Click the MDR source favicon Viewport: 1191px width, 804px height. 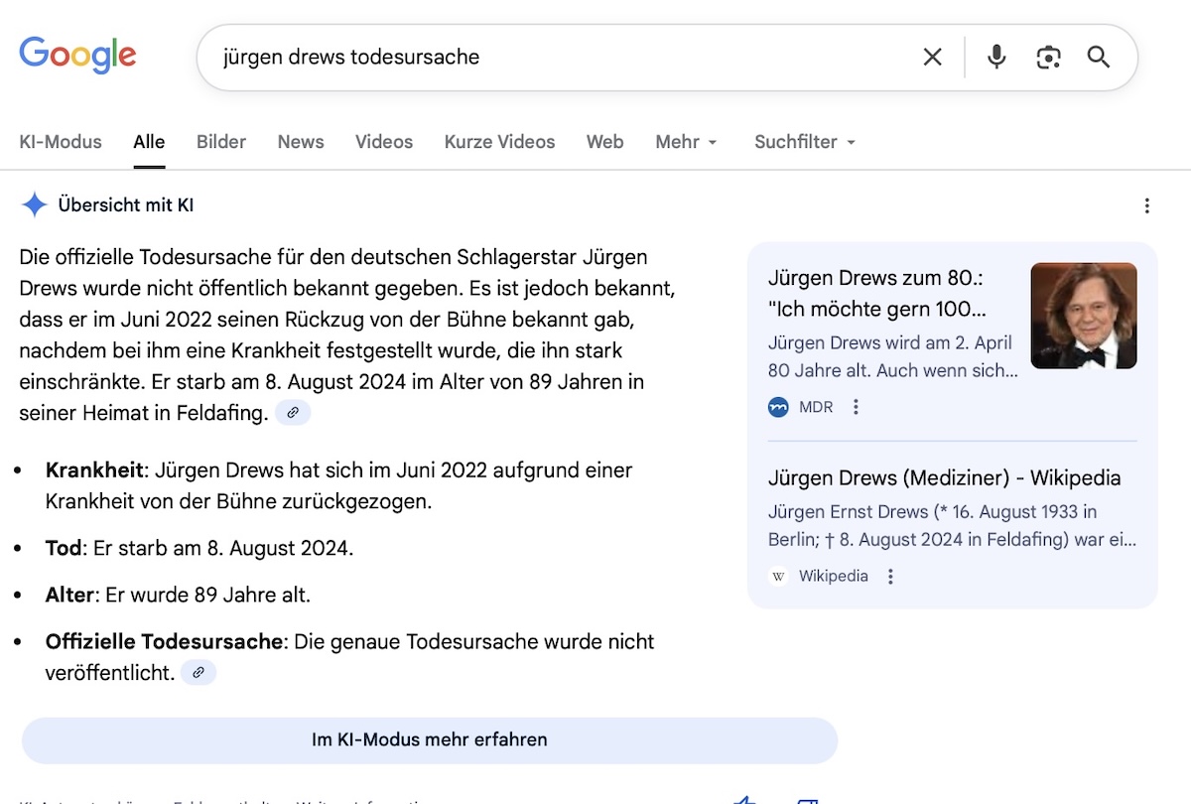pos(778,406)
